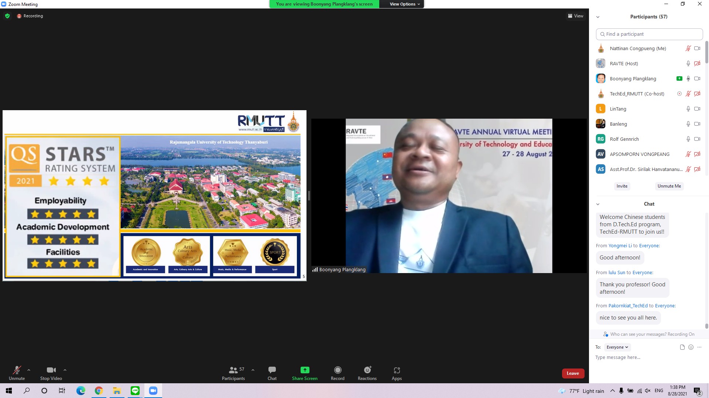Click Boonyang Plangklang green screen-share icon

click(679, 78)
